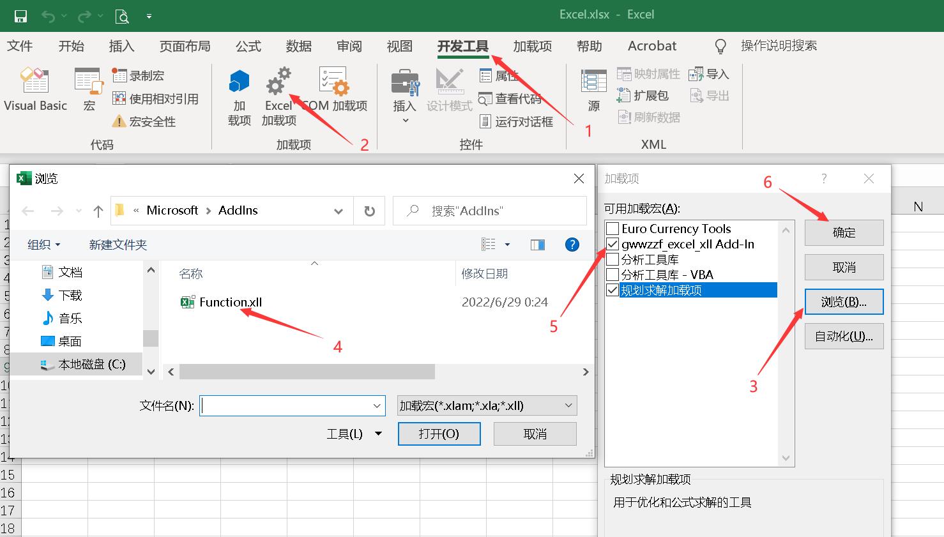Switch to 数据 ribbon tab
Image resolution: width=944 pixels, height=537 pixels.
tap(298, 46)
